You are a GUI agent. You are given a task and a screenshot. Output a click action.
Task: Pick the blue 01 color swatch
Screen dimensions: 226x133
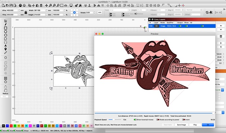tap(7, 126)
